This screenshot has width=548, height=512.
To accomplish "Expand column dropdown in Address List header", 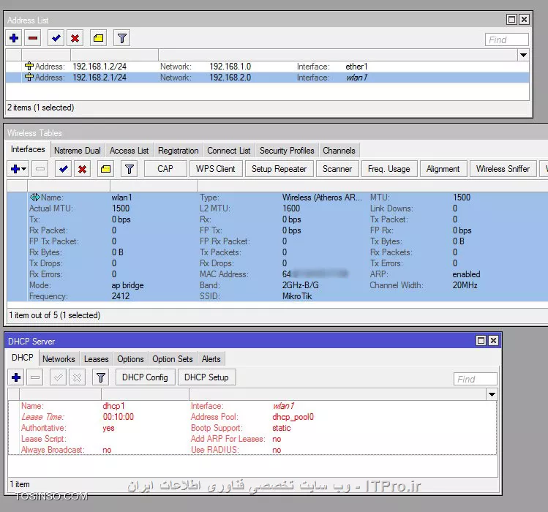I will pyautogui.click(x=523, y=55).
